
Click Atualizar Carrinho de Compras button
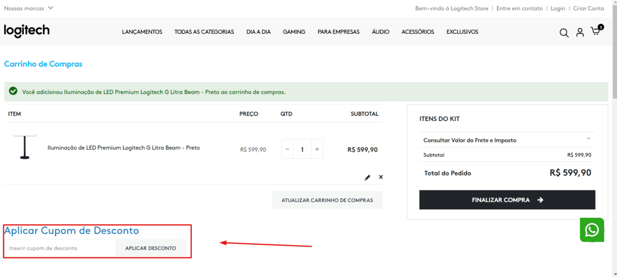click(327, 200)
